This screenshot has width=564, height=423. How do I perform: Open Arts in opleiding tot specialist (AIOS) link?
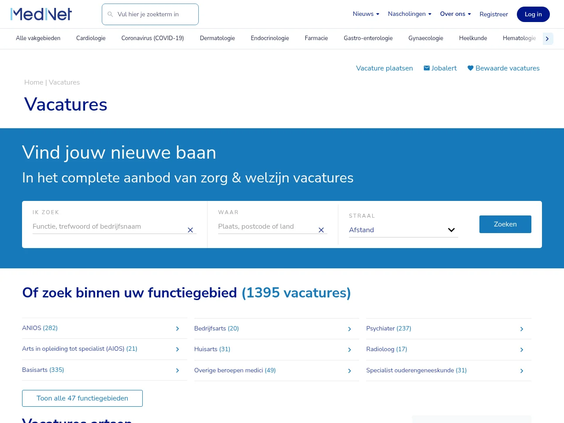click(80, 349)
